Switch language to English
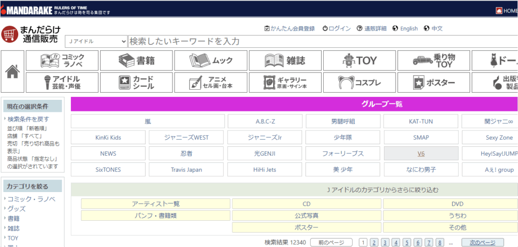 (409, 29)
